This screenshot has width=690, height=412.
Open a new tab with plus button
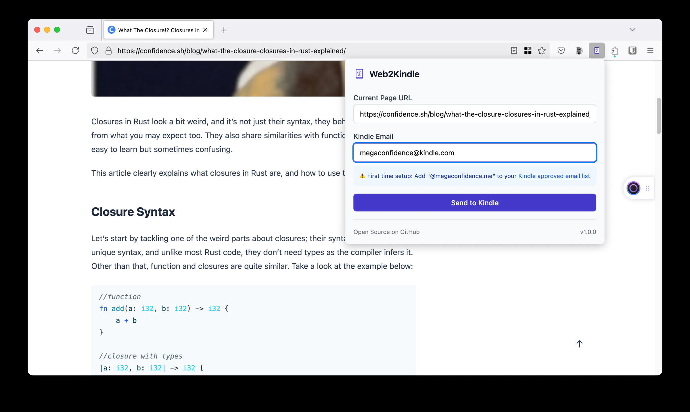click(x=224, y=30)
